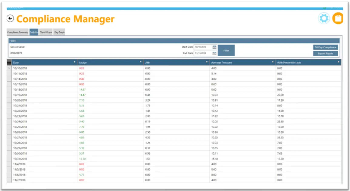Click the Export Report button
The image size is (350, 191).
(325, 53)
